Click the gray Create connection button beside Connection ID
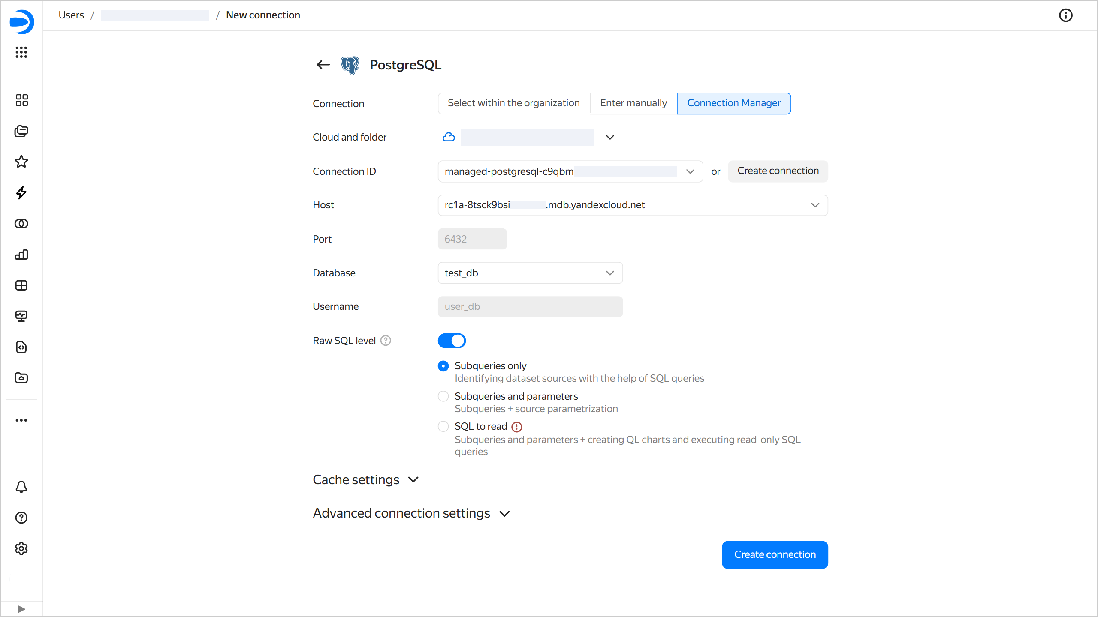Image resolution: width=1098 pixels, height=617 pixels. pyautogui.click(x=778, y=171)
